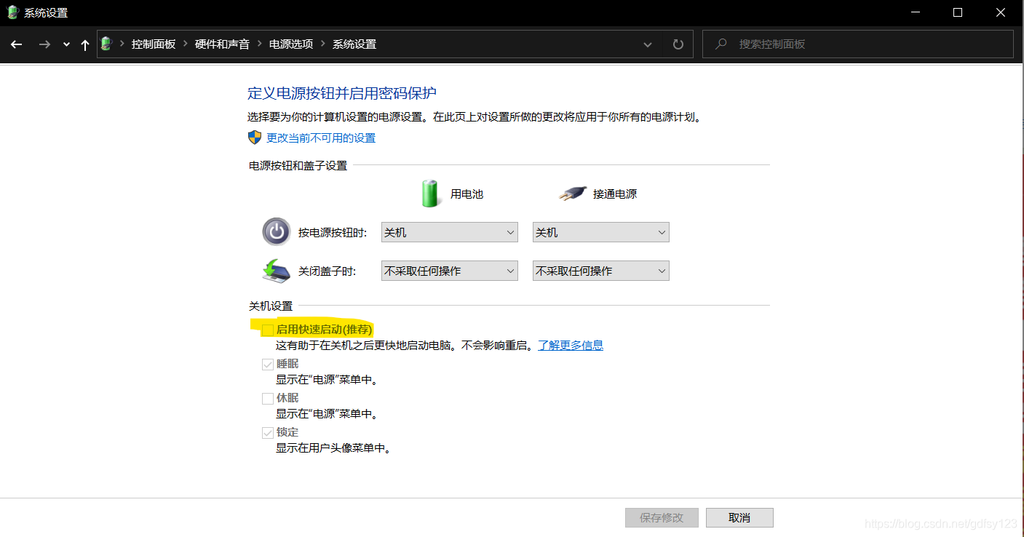This screenshot has width=1024, height=537.
Task: Open 关闭盖子时 on-battery dropdown
Action: [x=450, y=271]
